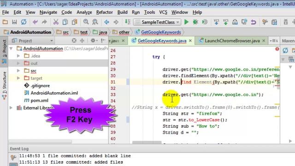Open the Tools menu
This screenshot has height=166, width=295.
149,12
